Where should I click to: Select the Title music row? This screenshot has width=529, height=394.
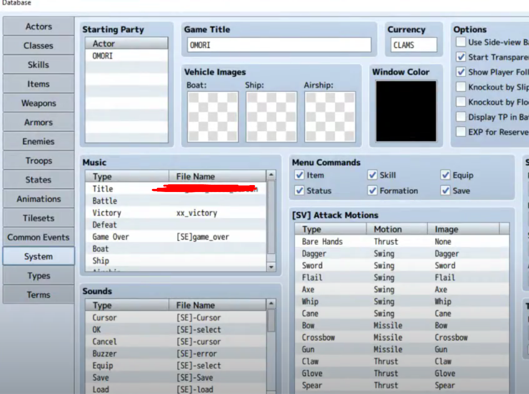click(x=176, y=189)
